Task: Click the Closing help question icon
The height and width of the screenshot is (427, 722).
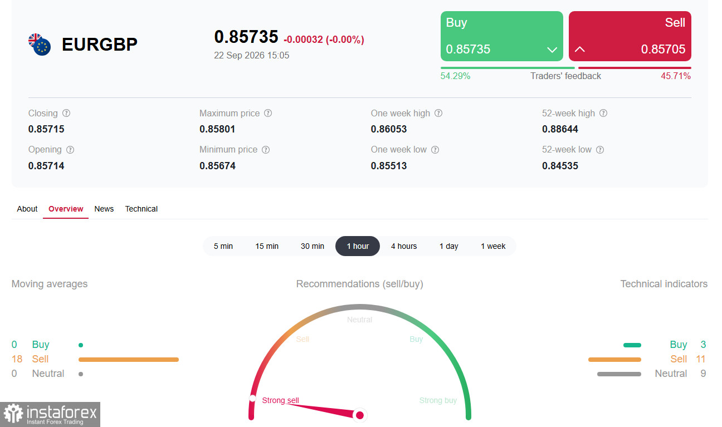Action: click(66, 113)
